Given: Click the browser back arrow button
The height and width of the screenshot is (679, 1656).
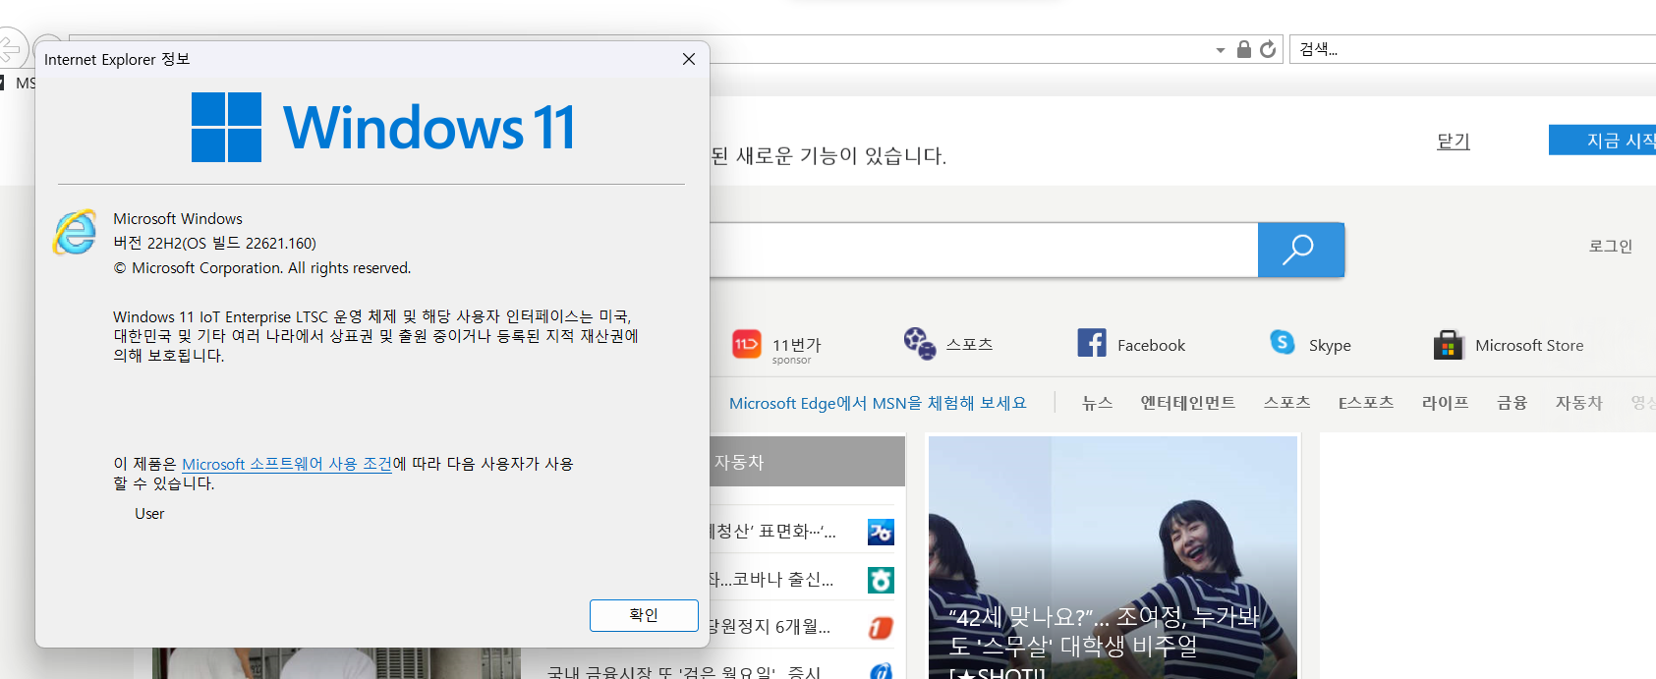Looking at the screenshot, I should pyautogui.click(x=10, y=48).
